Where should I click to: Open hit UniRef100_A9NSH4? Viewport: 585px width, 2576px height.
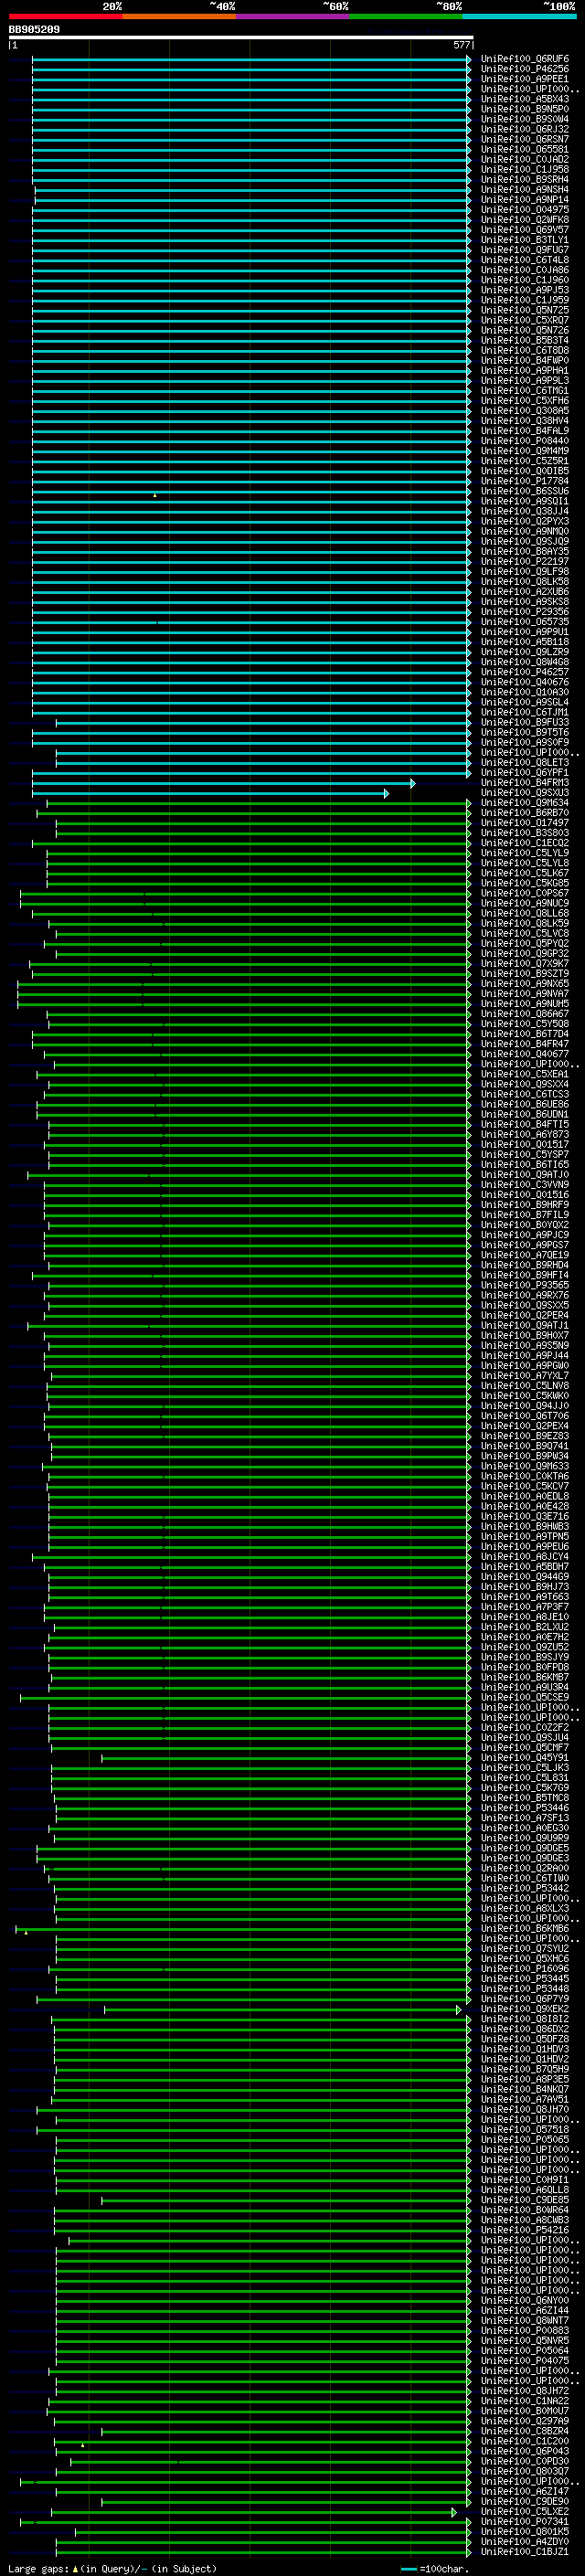pos(525,189)
